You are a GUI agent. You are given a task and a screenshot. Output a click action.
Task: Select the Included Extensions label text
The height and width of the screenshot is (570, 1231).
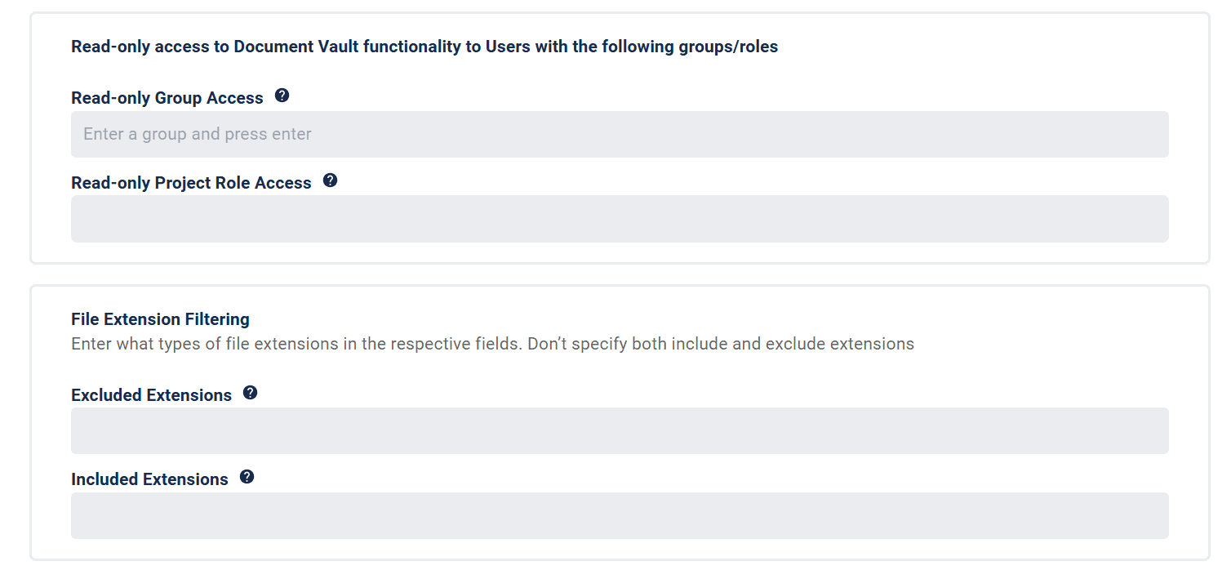click(x=149, y=479)
